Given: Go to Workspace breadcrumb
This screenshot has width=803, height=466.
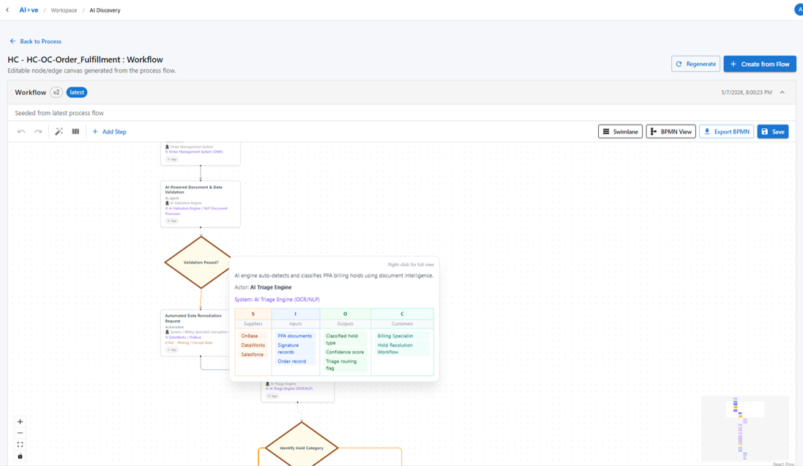Looking at the screenshot, I should [x=64, y=10].
